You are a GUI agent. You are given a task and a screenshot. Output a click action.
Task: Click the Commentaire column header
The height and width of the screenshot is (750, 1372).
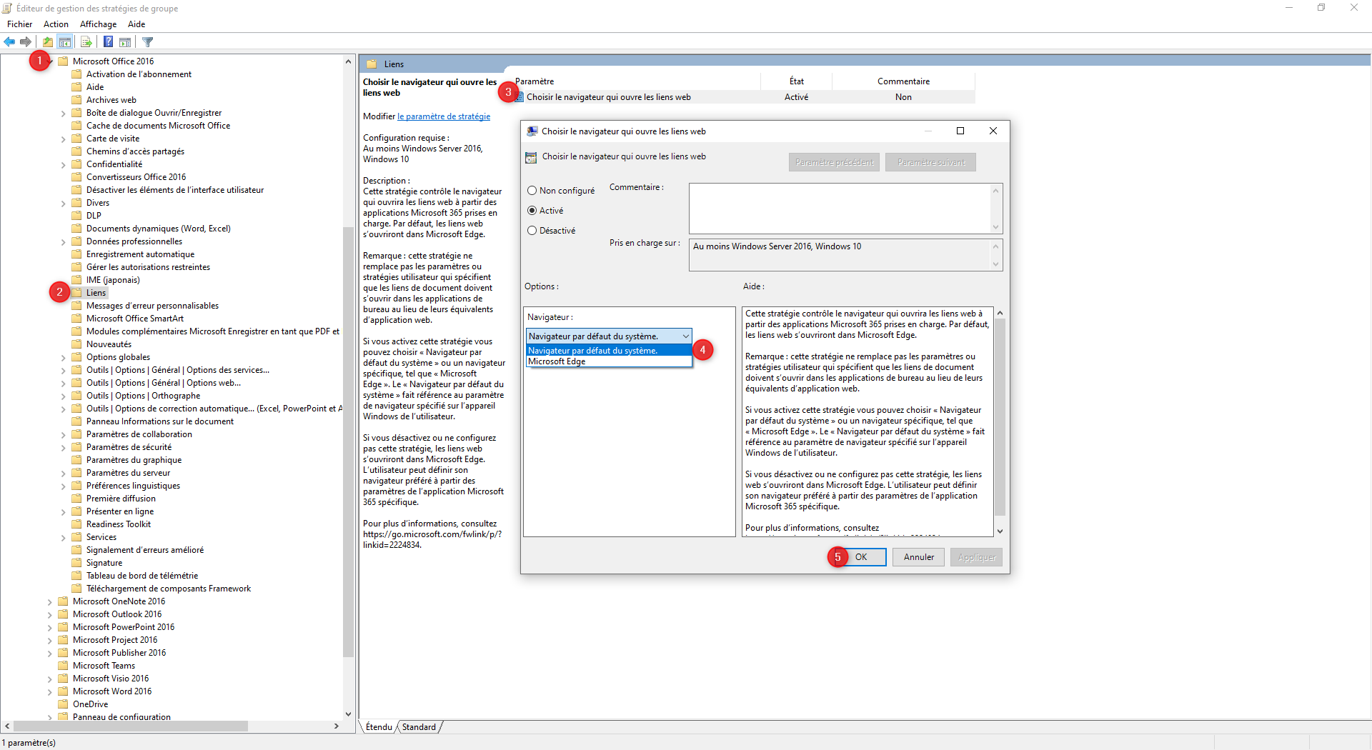coord(903,81)
